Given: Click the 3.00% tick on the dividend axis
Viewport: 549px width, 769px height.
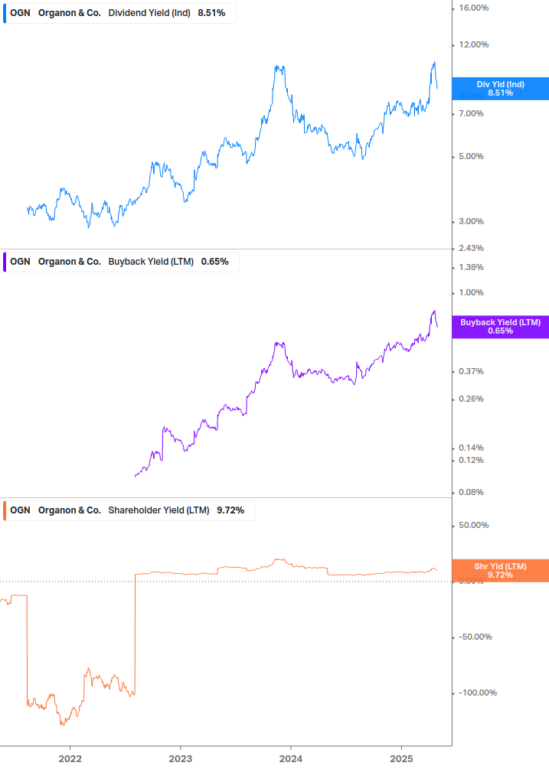Looking at the screenshot, I should (x=471, y=222).
